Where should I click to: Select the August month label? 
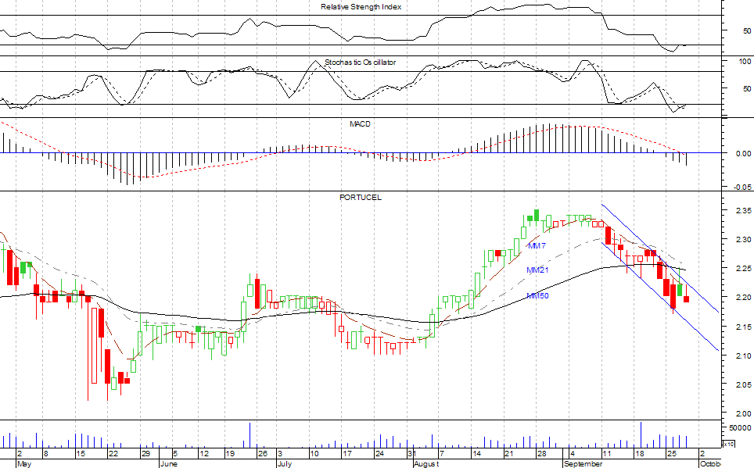[426, 463]
